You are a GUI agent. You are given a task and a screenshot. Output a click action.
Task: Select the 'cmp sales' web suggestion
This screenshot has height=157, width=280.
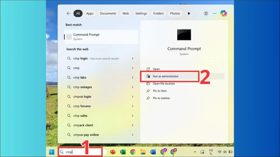(x=100, y=116)
